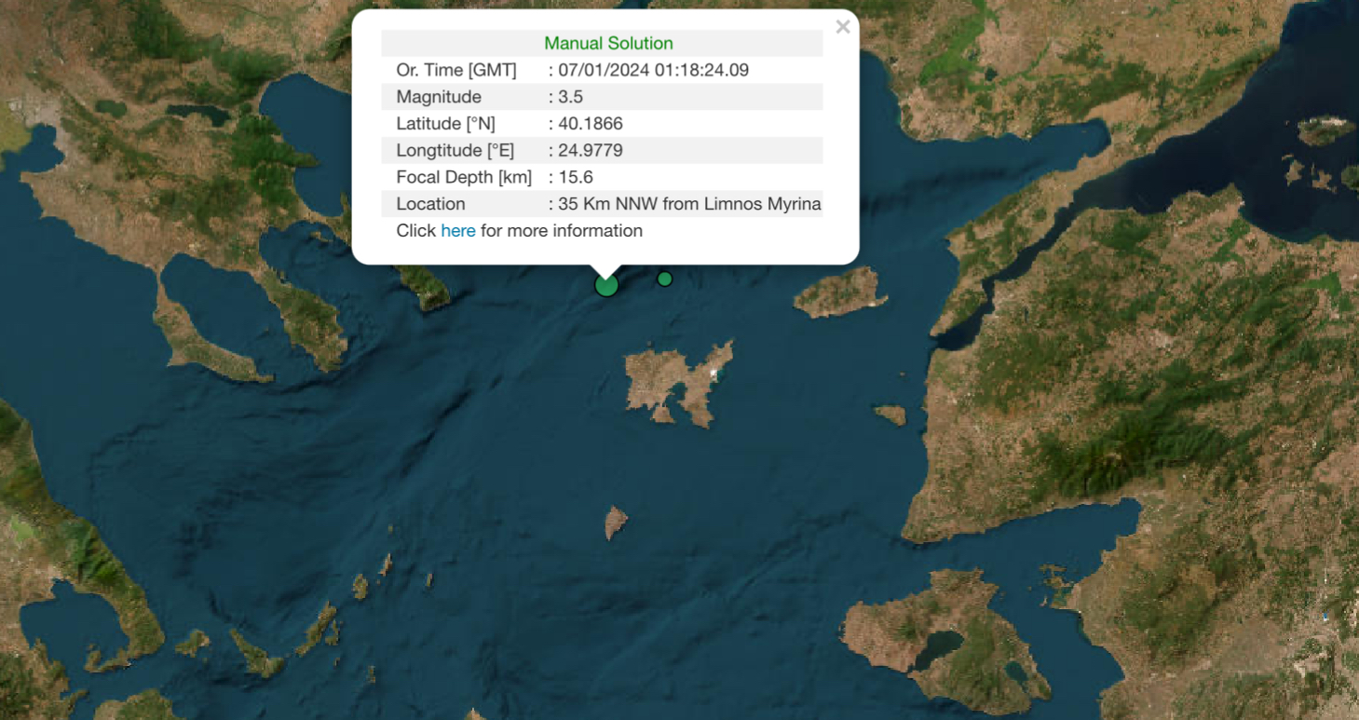This screenshot has width=1359, height=720.
Task: Click the focal depth value 15.6
Action: 576,177
